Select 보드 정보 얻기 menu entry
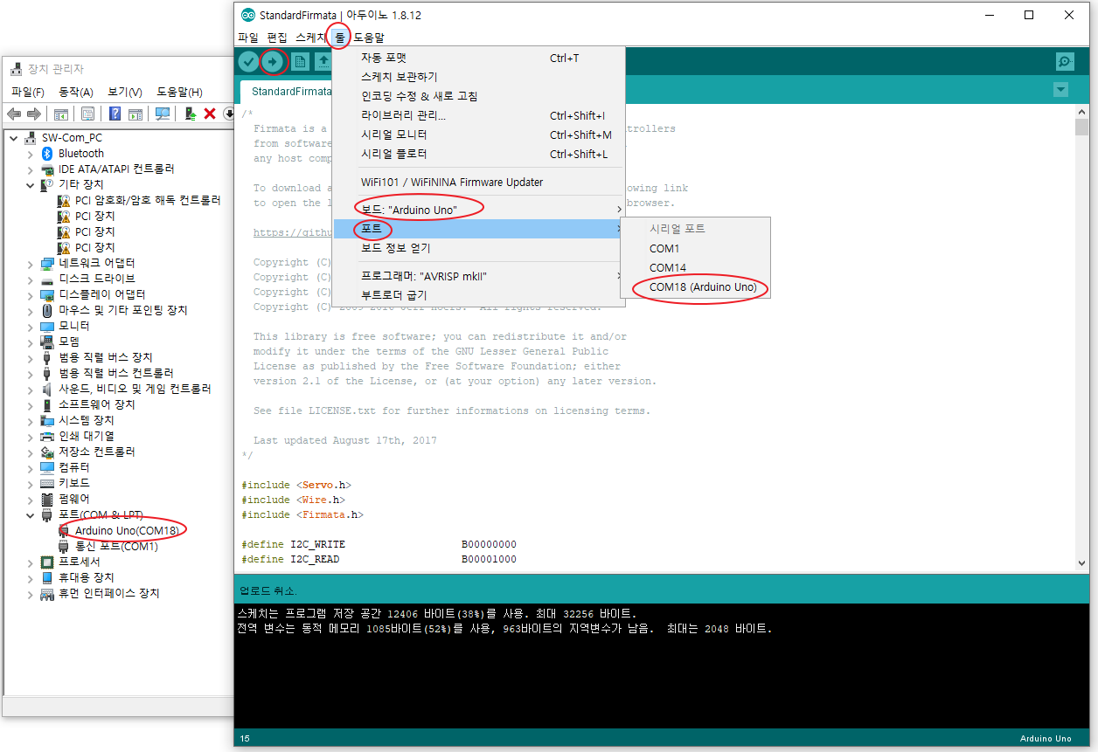The image size is (1098, 752). pyautogui.click(x=479, y=248)
